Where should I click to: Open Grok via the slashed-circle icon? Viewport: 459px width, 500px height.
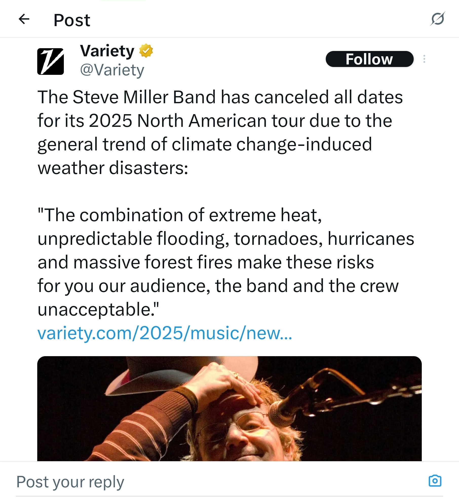(437, 19)
